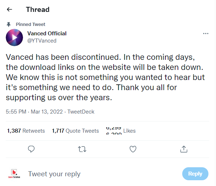The height and width of the screenshot is (186, 216).
Task: Click the pushpin icon beside Pinned Tweet
Action: point(9,25)
